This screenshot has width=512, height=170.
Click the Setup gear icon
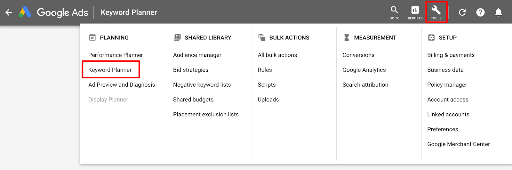pos(431,38)
